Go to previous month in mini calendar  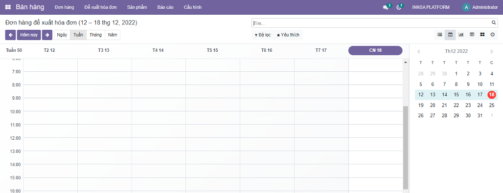point(419,51)
